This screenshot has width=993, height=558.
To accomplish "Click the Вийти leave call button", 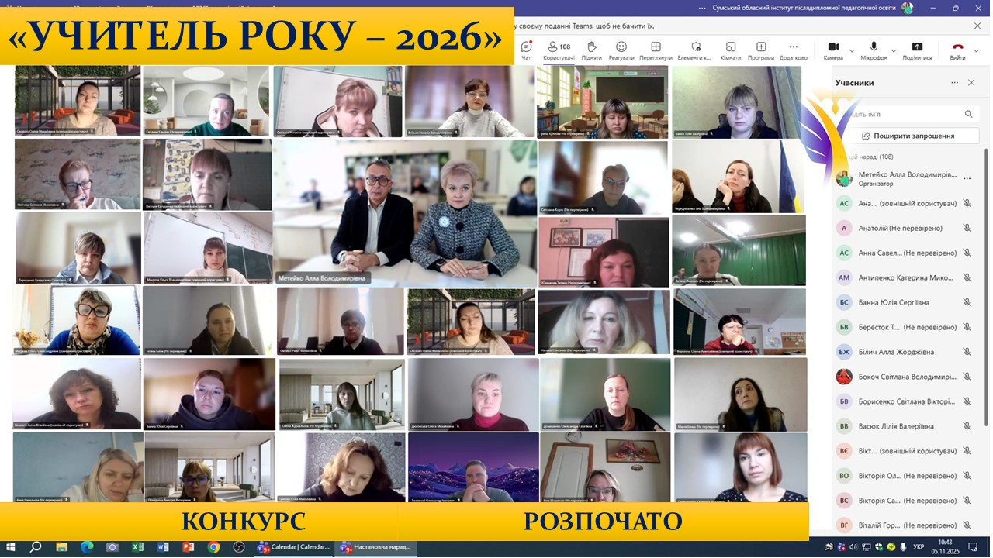I will [957, 50].
